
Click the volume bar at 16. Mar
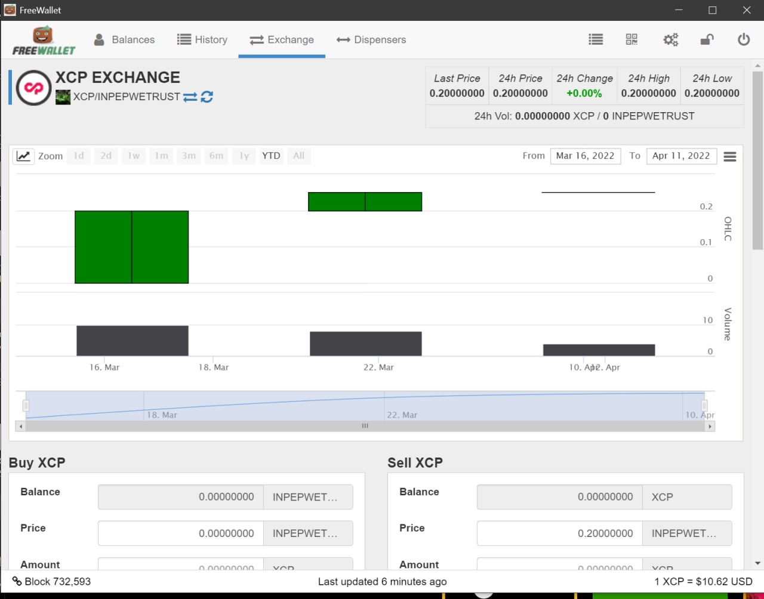133,341
